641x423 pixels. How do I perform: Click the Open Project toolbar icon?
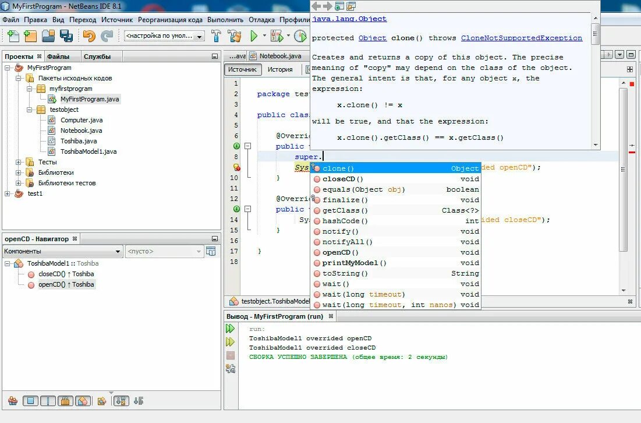pos(48,36)
